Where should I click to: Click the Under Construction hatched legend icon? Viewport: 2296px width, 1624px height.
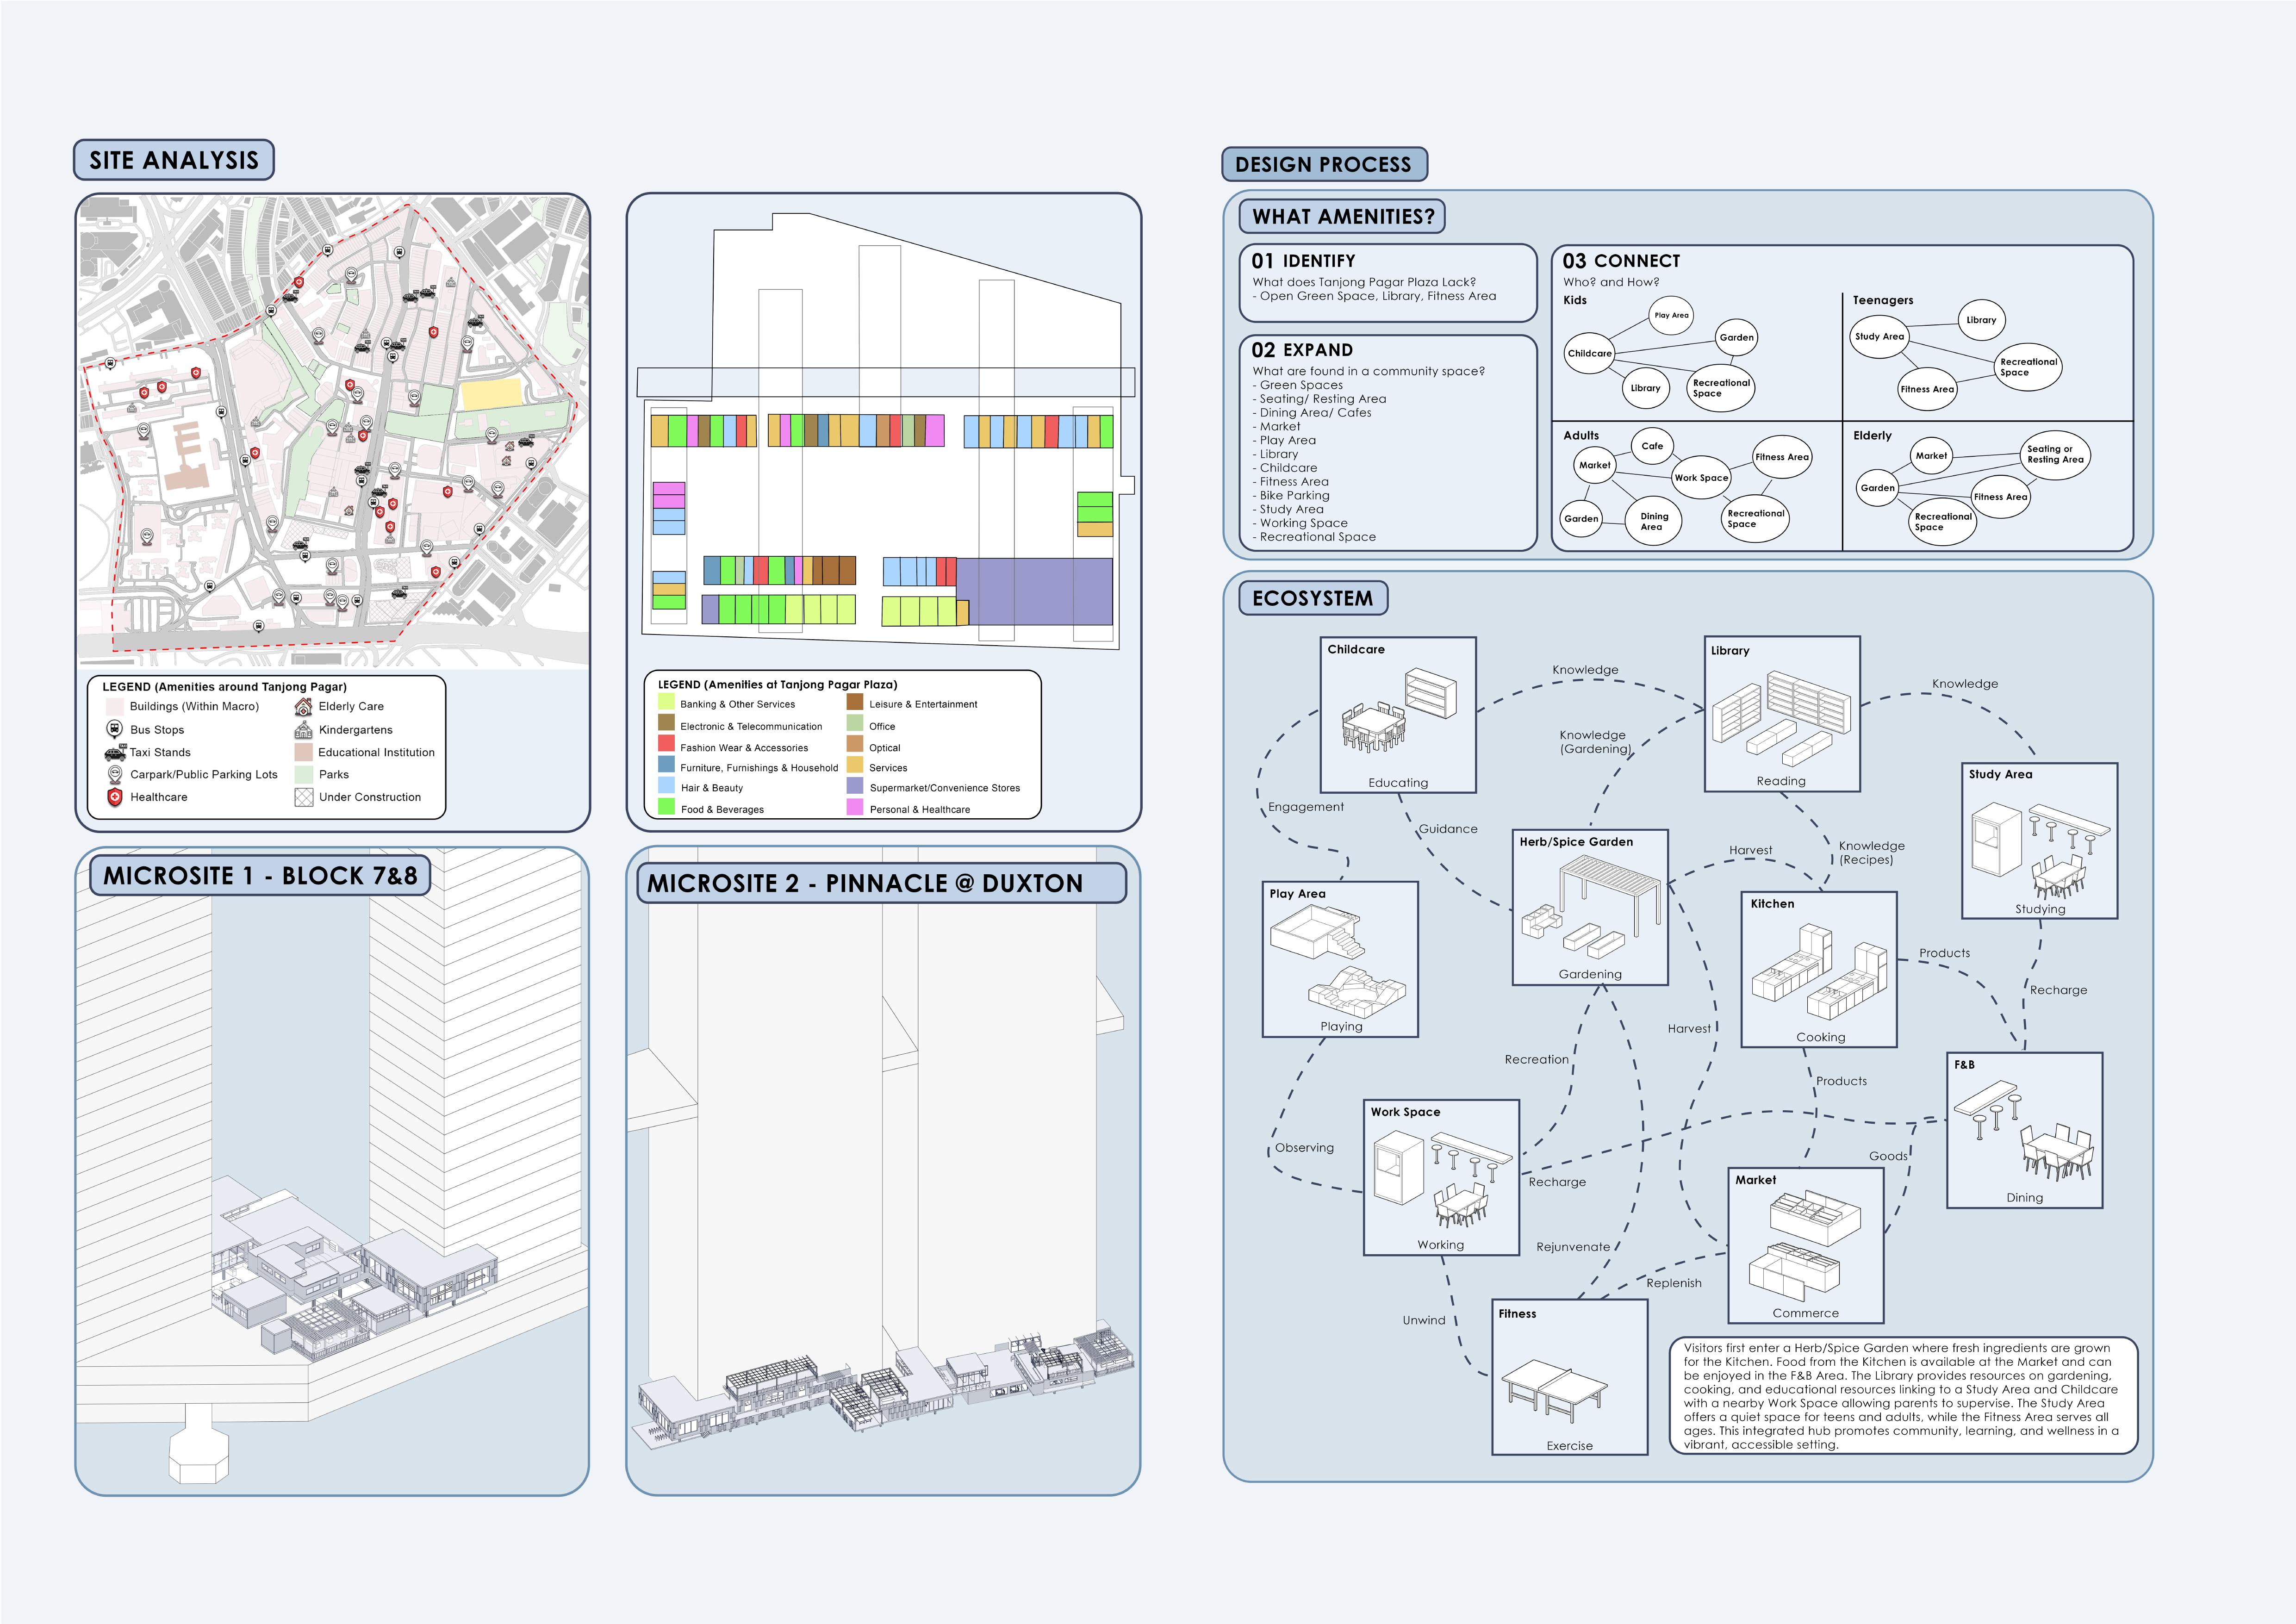[x=304, y=797]
